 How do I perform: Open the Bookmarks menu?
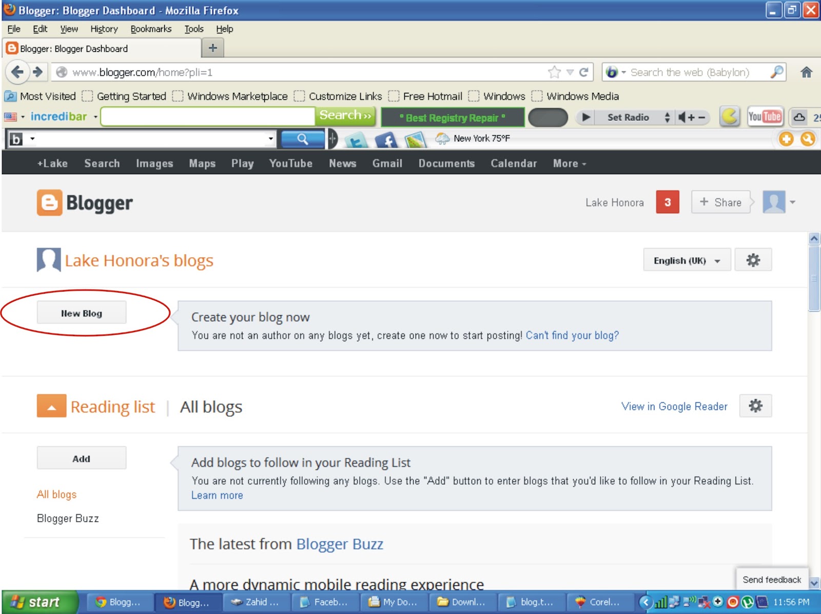[x=151, y=29]
